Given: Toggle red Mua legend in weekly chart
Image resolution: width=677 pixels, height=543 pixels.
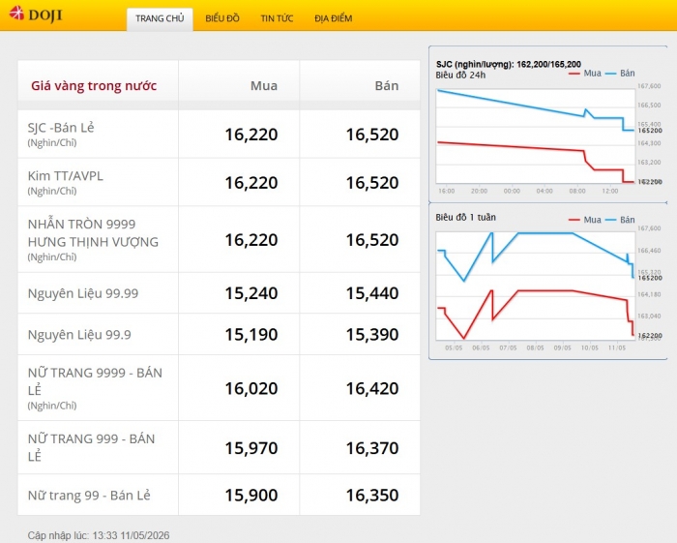Looking at the screenshot, I should [x=585, y=220].
